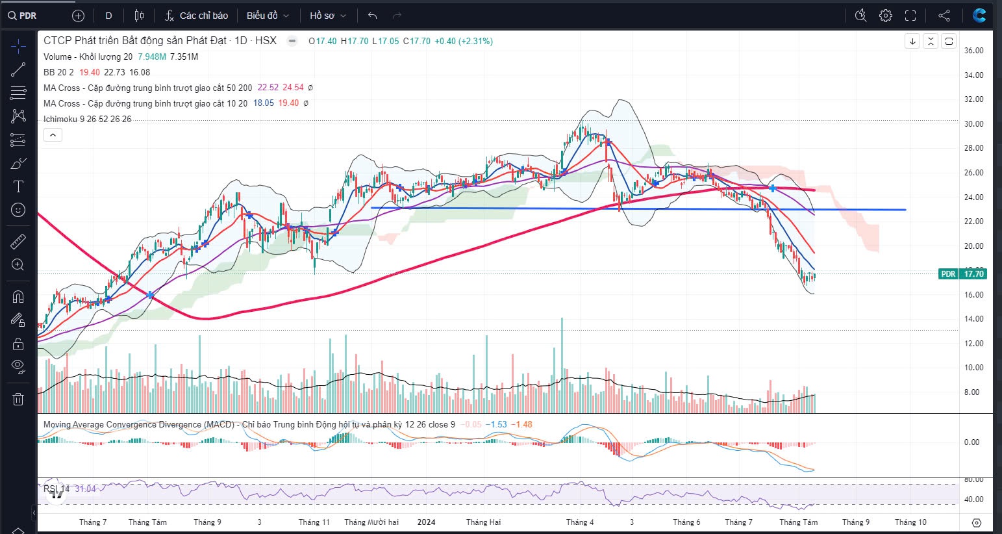Open the candlestick chart style selector

(139, 16)
